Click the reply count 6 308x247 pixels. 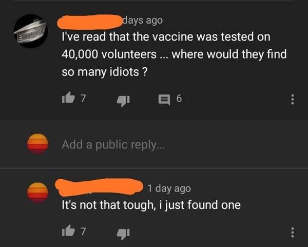click(x=179, y=99)
